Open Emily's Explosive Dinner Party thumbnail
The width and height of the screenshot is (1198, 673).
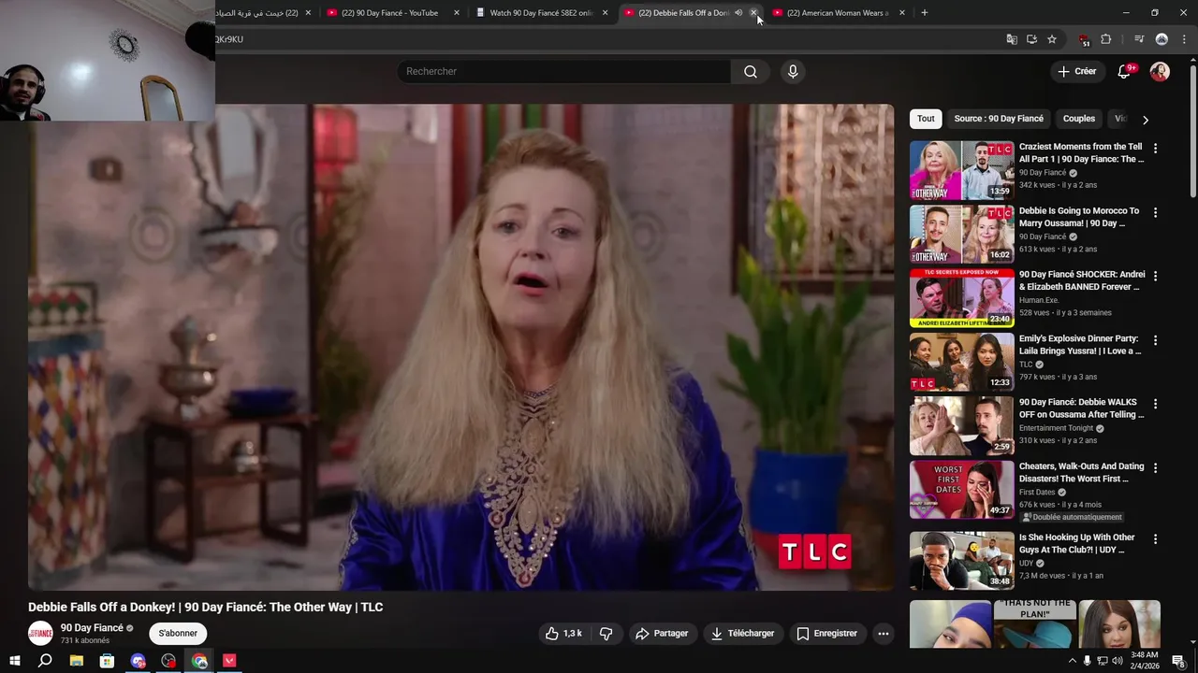[961, 362]
